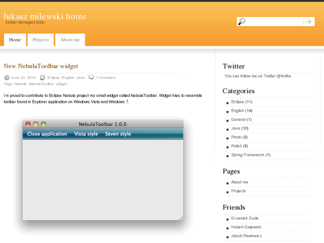The width and height of the screenshot is (324, 243).
Task: Click the June 22, 2010 post date
Action: coord(23,78)
